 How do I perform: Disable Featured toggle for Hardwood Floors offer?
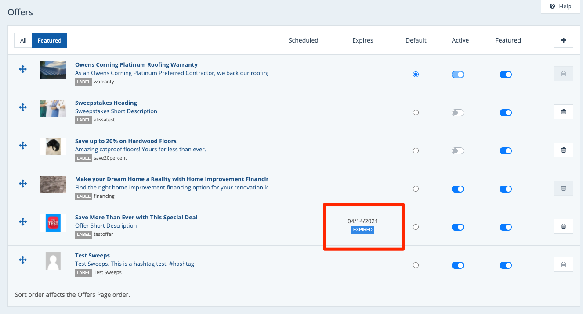(x=506, y=151)
